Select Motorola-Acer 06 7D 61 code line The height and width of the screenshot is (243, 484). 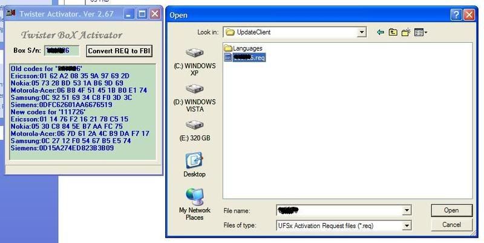(80, 134)
